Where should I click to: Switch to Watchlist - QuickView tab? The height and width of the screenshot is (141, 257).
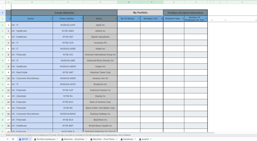pyautogui.click(x=74, y=139)
